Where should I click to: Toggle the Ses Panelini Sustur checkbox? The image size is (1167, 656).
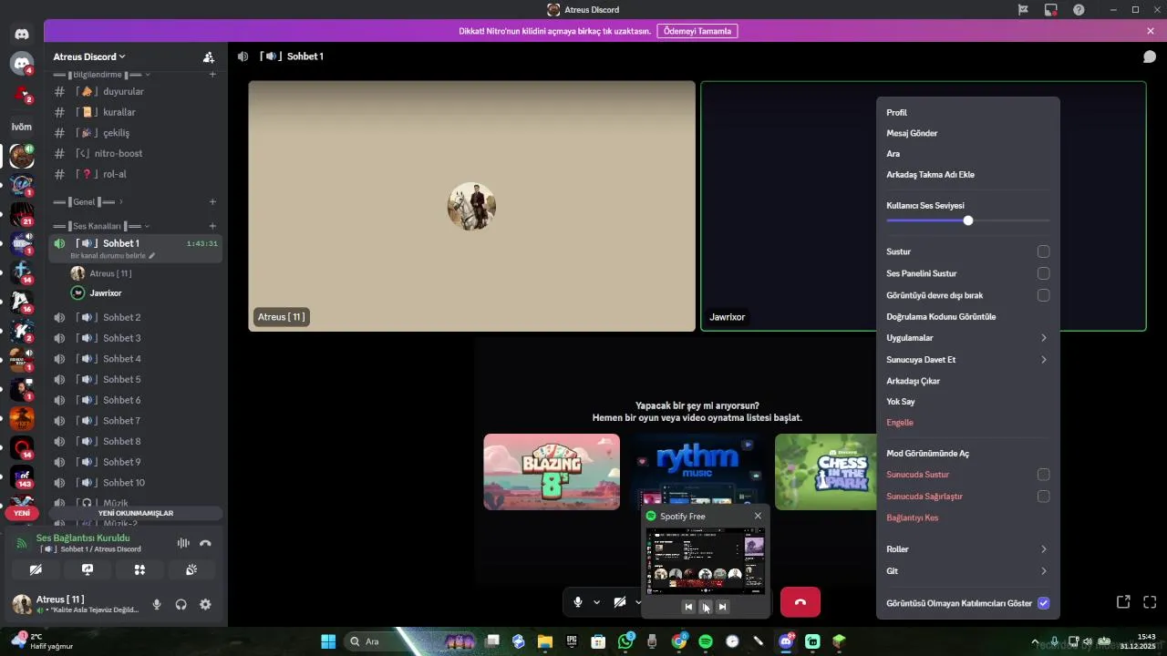point(1043,273)
